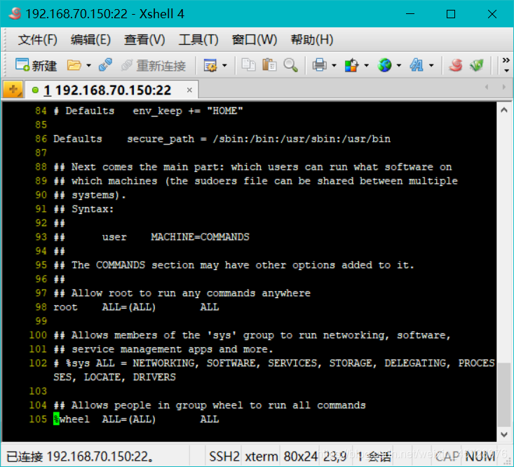Viewport: 514px width, 467px height.
Task: Open the 窗口(W) menu
Action: [255, 40]
